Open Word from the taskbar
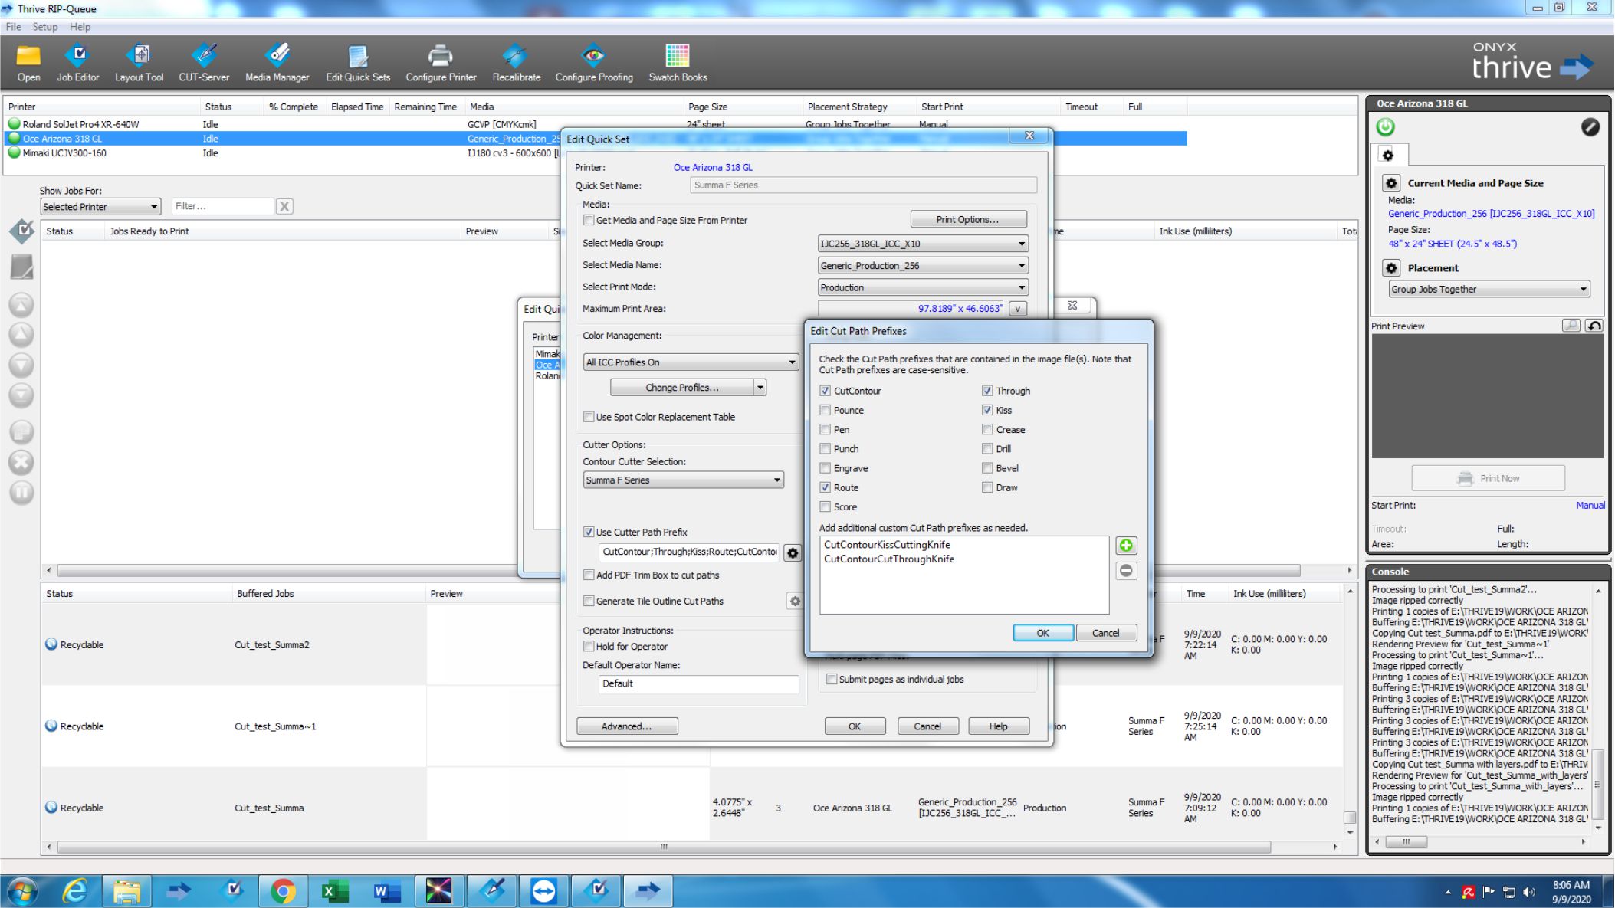The image size is (1615, 908). [x=387, y=891]
